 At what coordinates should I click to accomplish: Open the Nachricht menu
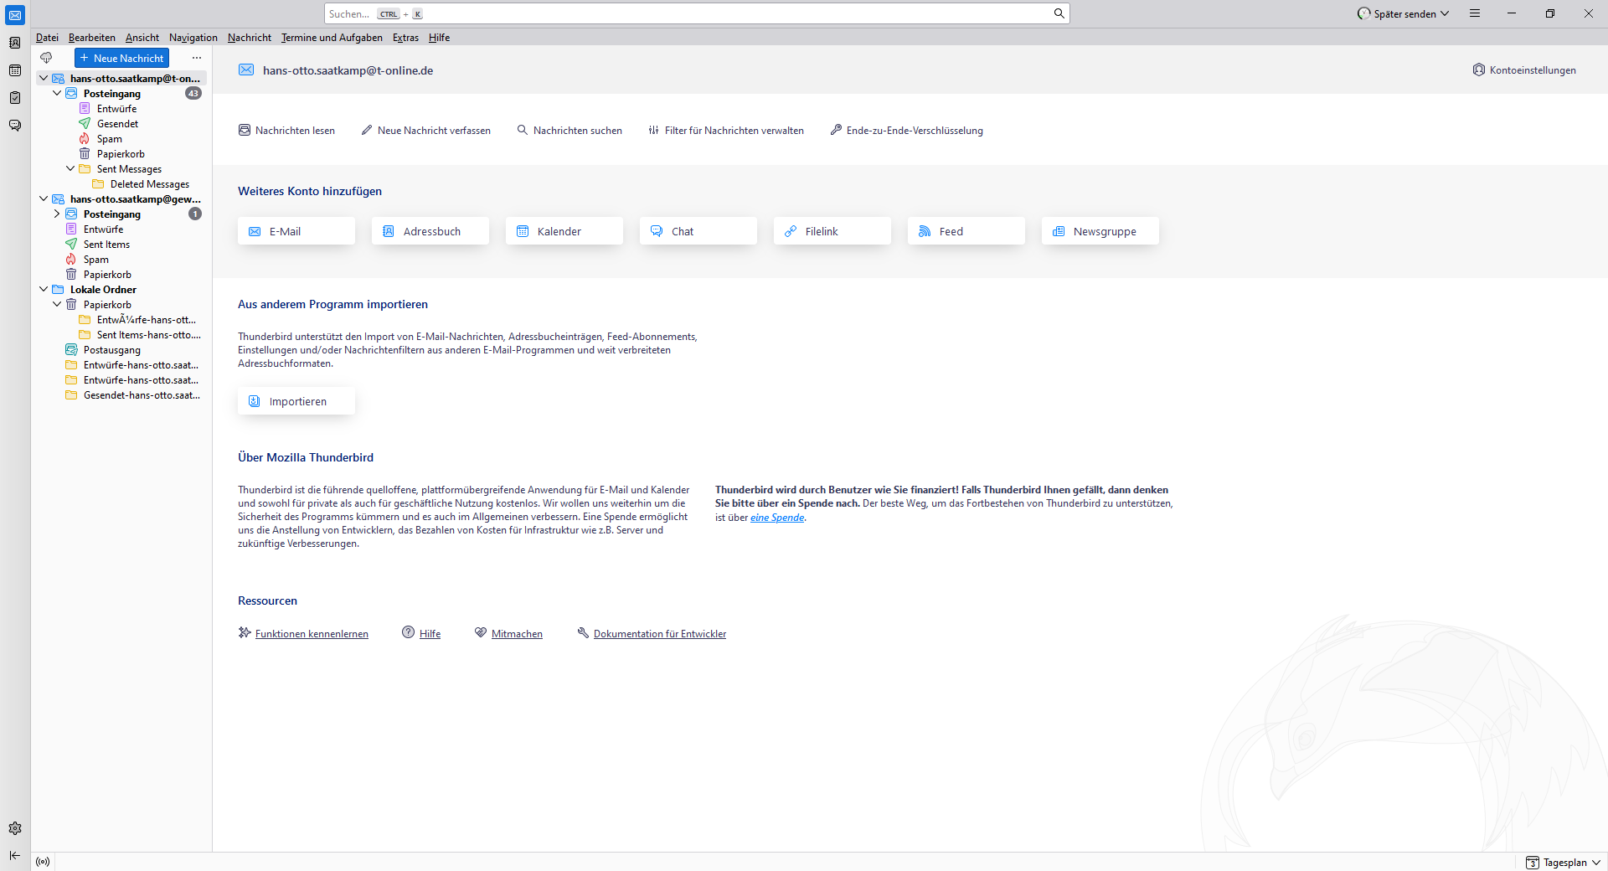tap(250, 38)
